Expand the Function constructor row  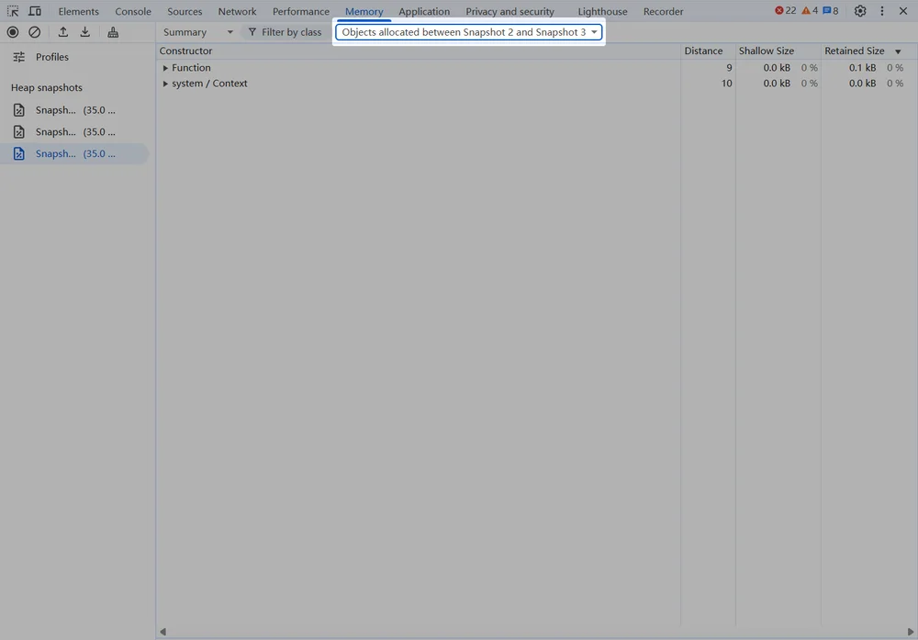[x=165, y=68]
